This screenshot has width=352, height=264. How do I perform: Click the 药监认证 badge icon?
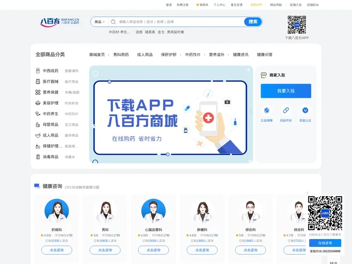tap(305, 110)
